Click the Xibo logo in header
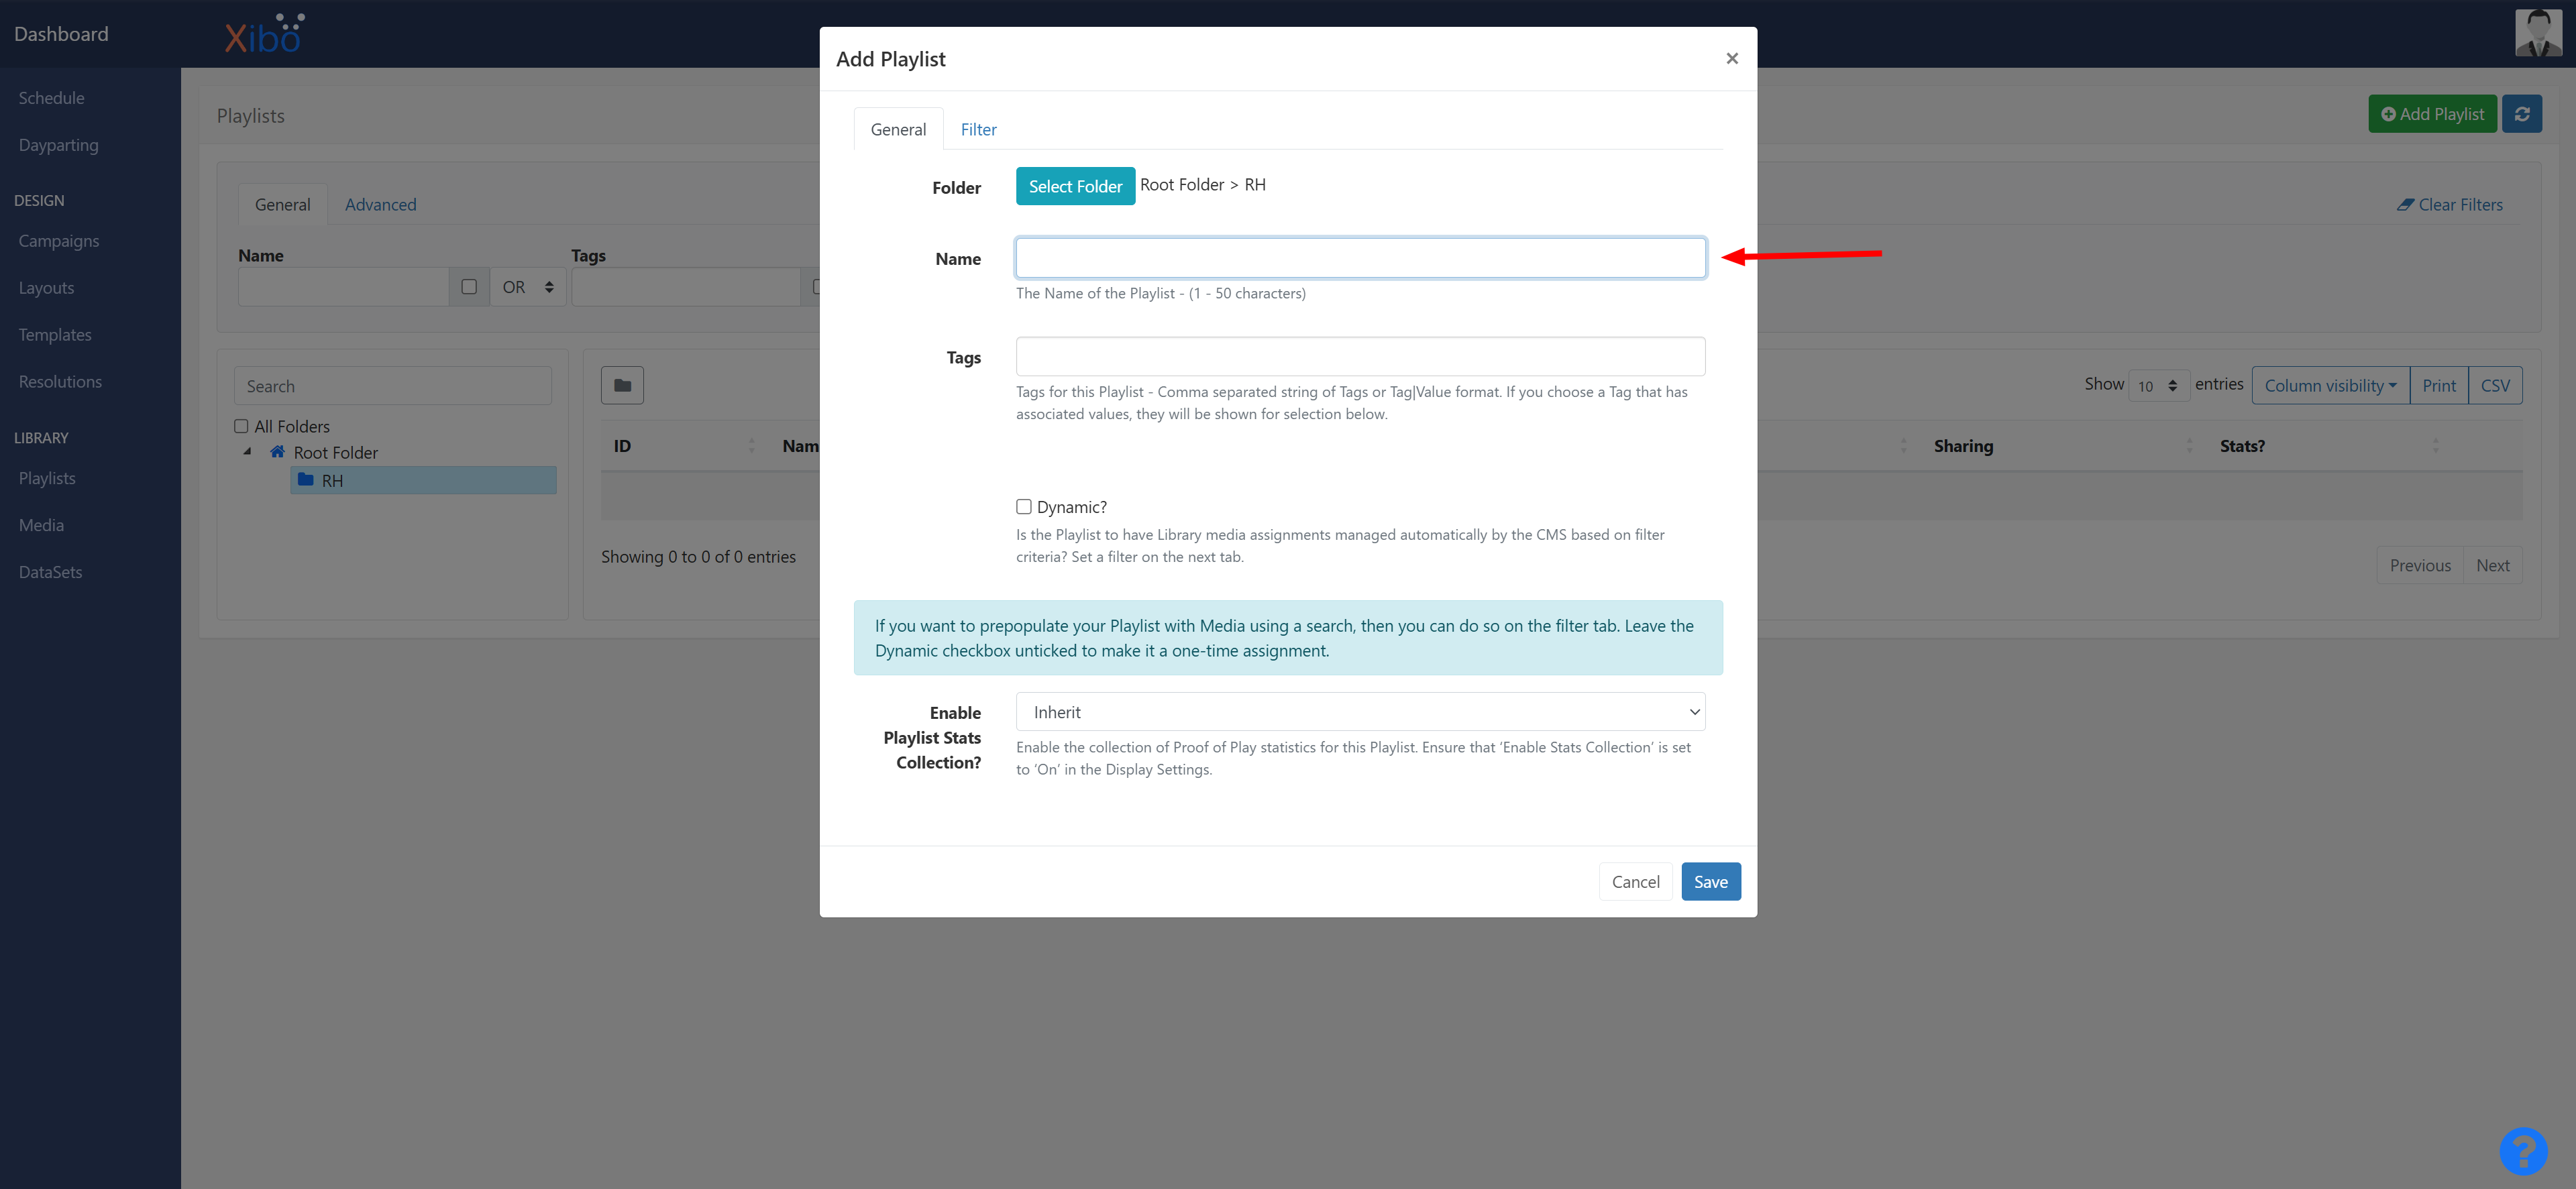2576x1189 pixels. pyautogui.click(x=264, y=34)
